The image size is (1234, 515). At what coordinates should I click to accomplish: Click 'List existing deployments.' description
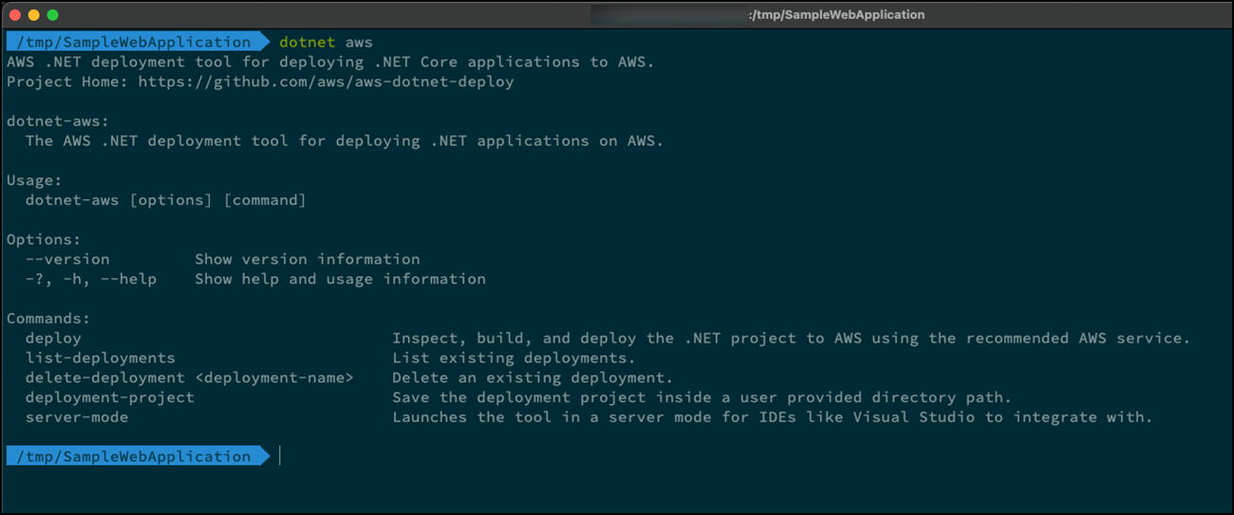coord(514,358)
